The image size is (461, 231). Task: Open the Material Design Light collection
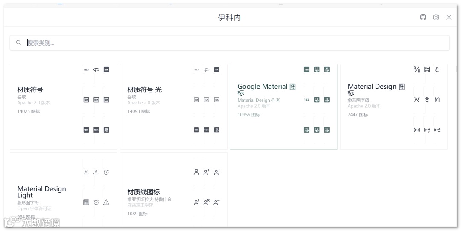click(64, 189)
